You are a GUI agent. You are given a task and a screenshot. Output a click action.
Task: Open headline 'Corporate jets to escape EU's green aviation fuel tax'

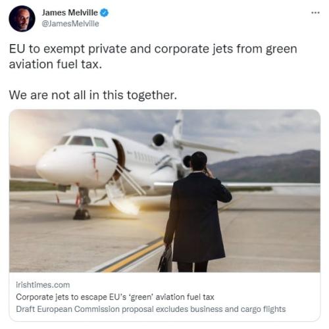coord(115,297)
